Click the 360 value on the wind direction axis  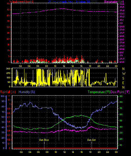[x=8, y=69]
